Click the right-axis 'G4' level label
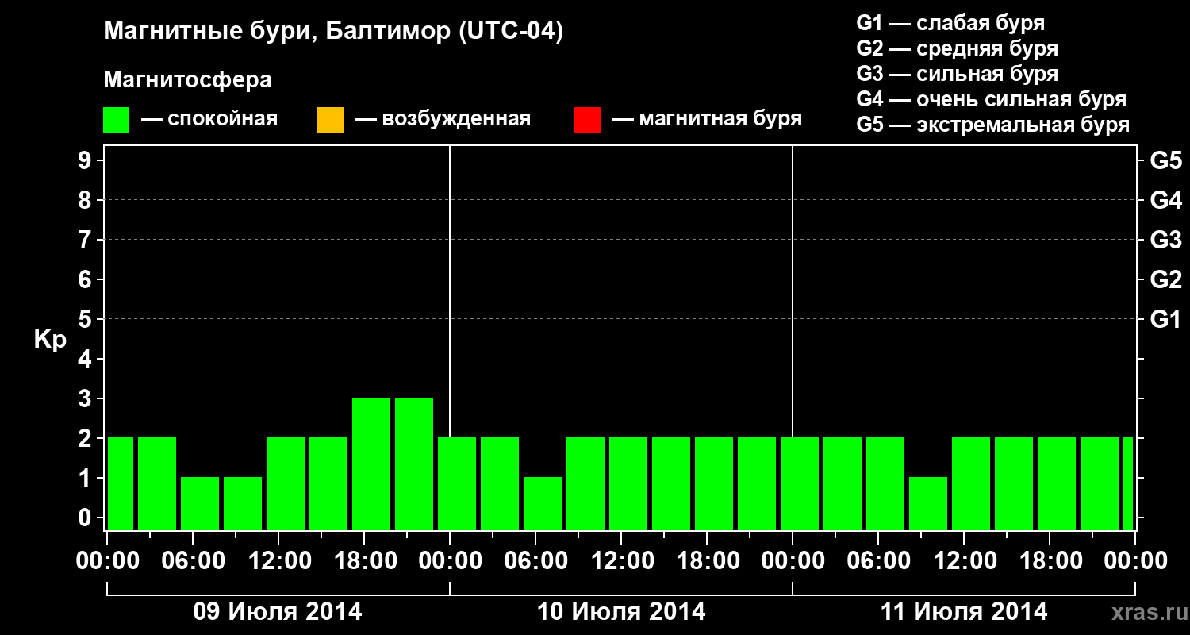The height and width of the screenshot is (635, 1190). tap(1166, 200)
